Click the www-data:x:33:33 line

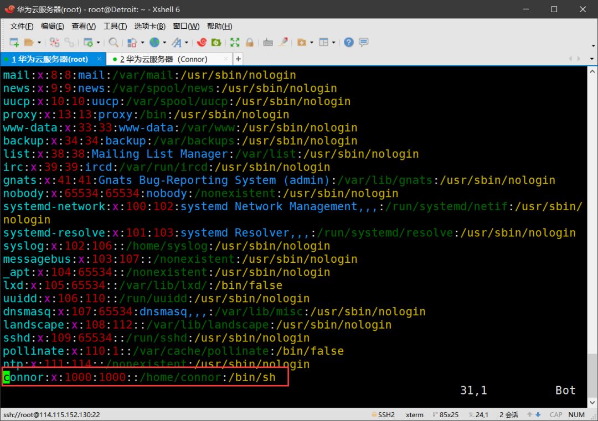pos(180,128)
